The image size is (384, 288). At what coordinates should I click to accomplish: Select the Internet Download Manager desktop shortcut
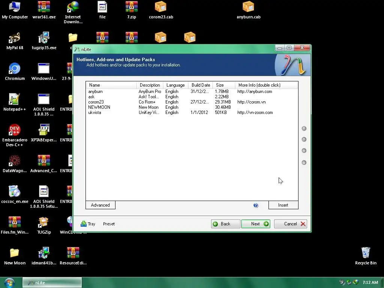coord(73,13)
